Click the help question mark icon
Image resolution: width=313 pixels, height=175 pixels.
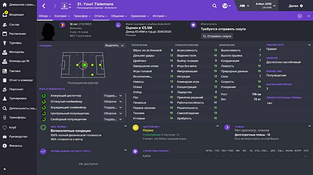300,16
